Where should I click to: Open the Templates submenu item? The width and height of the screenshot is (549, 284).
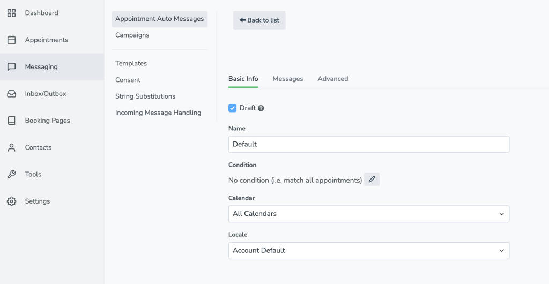(131, 63)
